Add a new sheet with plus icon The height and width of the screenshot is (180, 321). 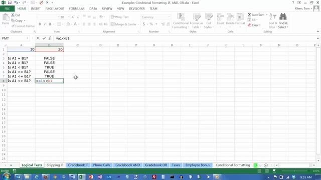(266, 165)
